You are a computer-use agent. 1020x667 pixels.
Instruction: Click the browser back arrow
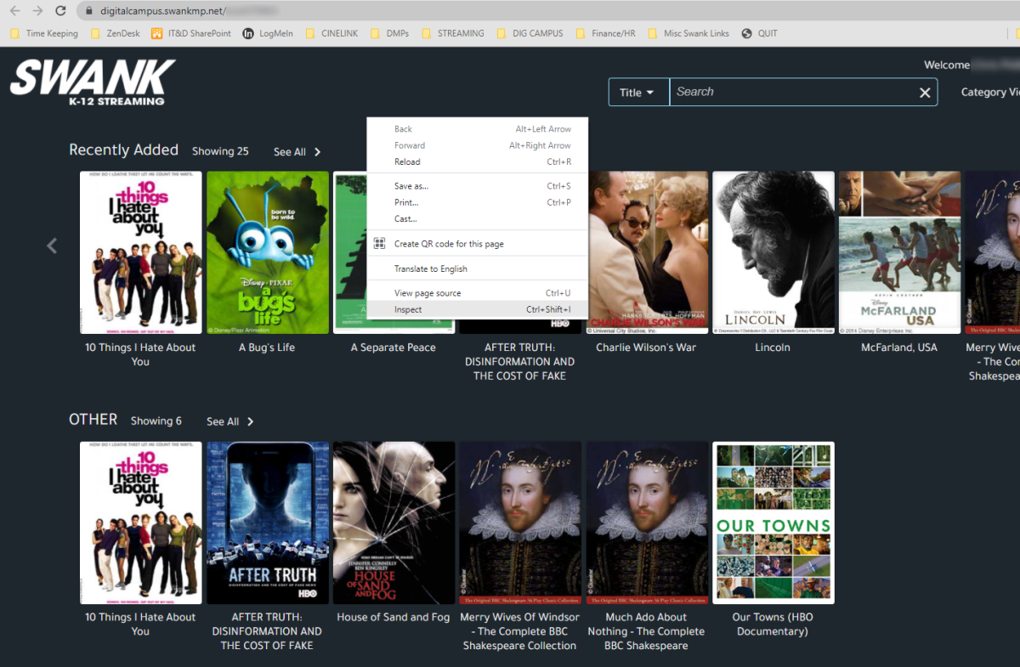(x=14, y=11)
